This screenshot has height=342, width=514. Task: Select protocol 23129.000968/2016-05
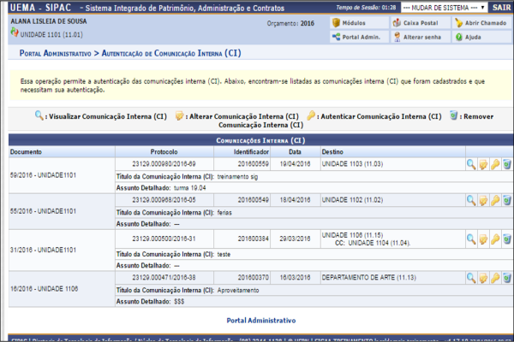pyautogui.click(x=164, y=200)
